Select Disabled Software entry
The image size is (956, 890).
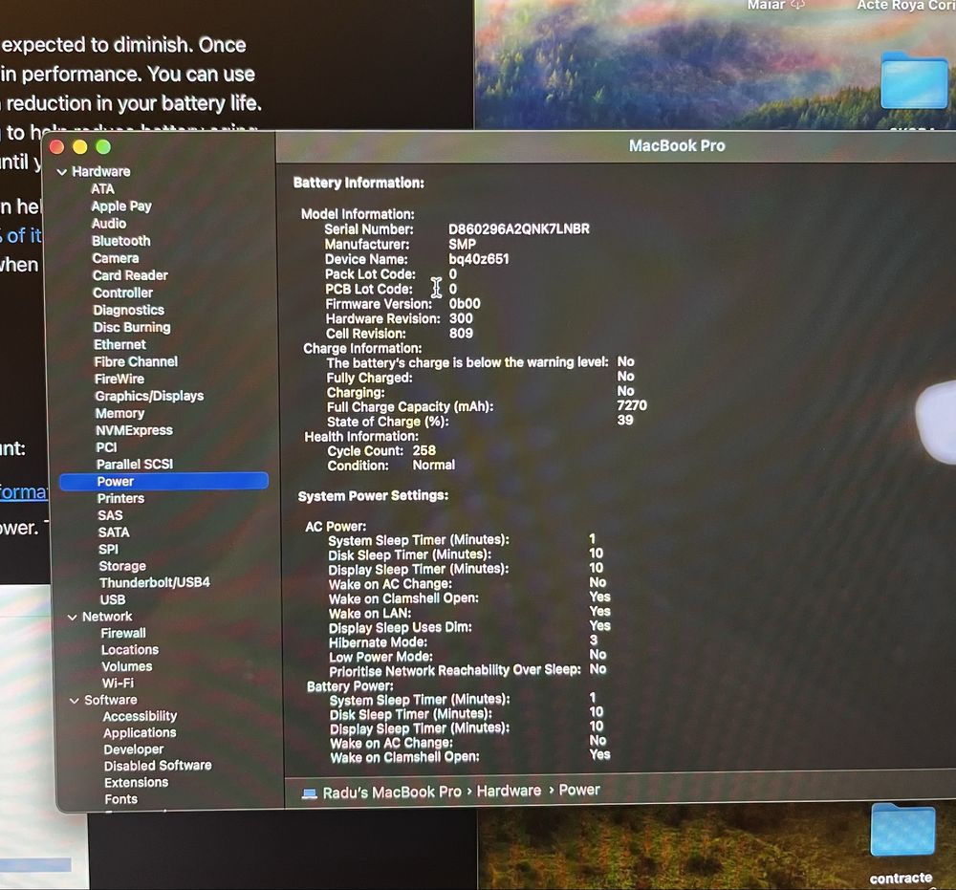pos(158,766)
